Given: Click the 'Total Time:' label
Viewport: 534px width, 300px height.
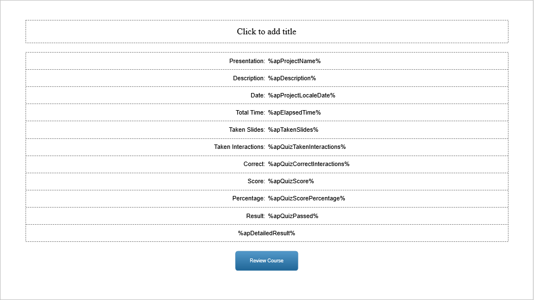Looking at the screenshot, I should [x=250, y=112].
